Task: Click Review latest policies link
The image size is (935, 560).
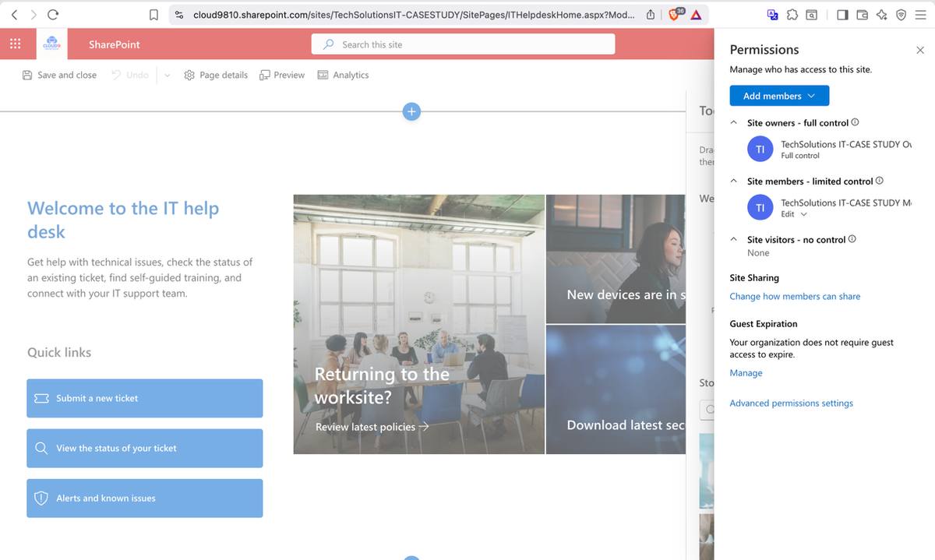Action: [x=372, y=427]
